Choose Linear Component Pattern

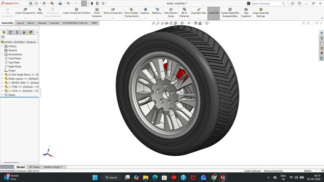[76, 11]
